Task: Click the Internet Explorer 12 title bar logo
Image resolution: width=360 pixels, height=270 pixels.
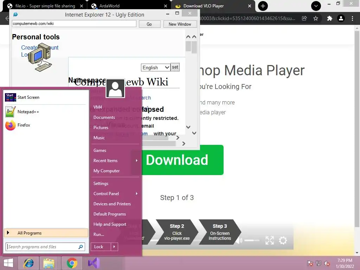Action: pyautogui.click(x=15, y=14)
